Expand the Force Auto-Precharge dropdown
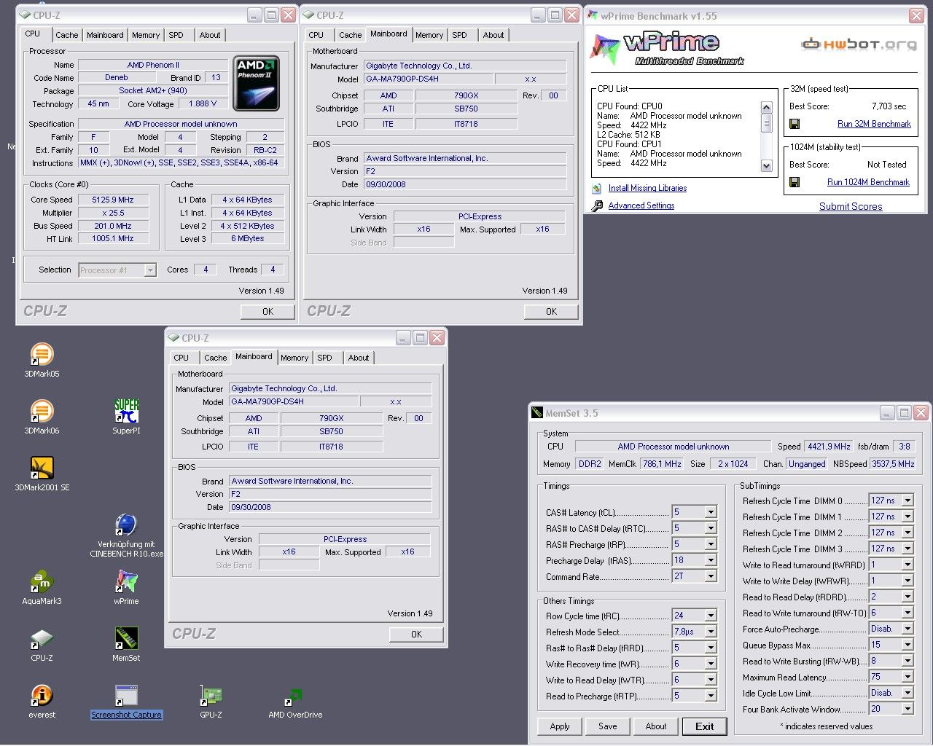933x746 pixels. click(x=907, y=629)
